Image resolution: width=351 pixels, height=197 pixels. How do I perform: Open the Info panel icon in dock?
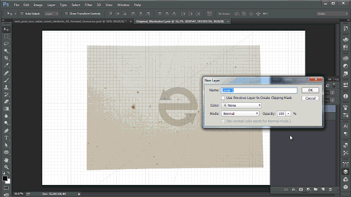[346, 96]
